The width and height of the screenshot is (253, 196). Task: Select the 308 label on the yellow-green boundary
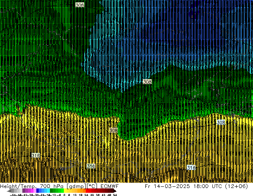pyautogui.click(x=113, y=130)
